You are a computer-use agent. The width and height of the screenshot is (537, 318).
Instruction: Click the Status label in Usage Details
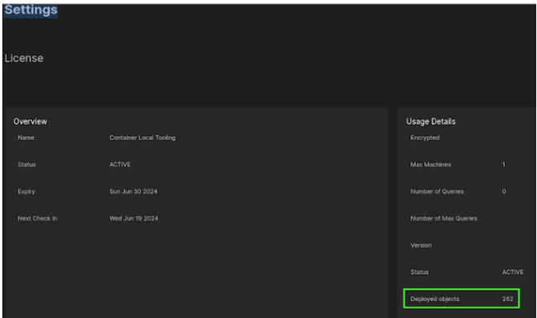pos(419,272)
